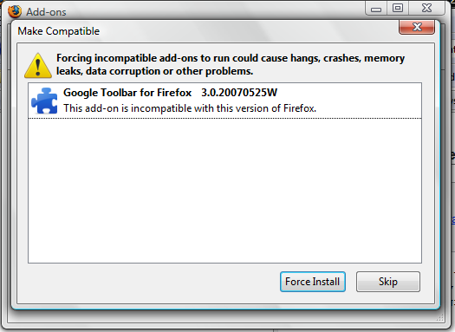Click the dotted separator under the toolbar entry
Image resolution: width=455 pixels, height=332 pixels.
tap(224, 118)
